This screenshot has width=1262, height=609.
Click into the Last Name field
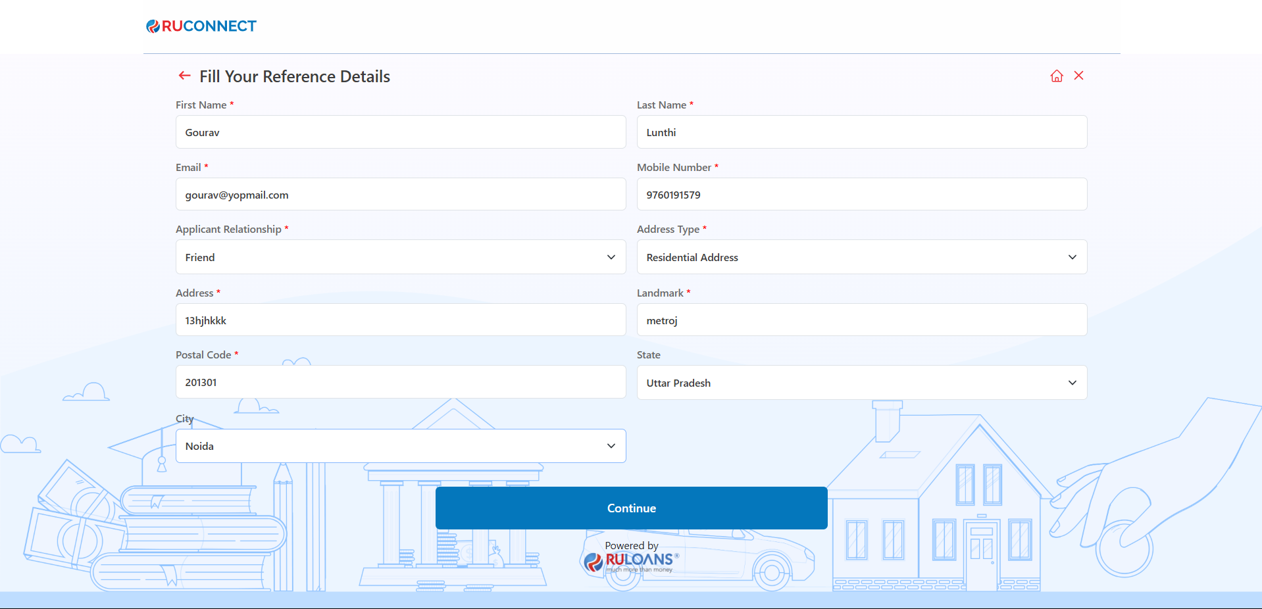pyautogui.click(x=861, y=132)
